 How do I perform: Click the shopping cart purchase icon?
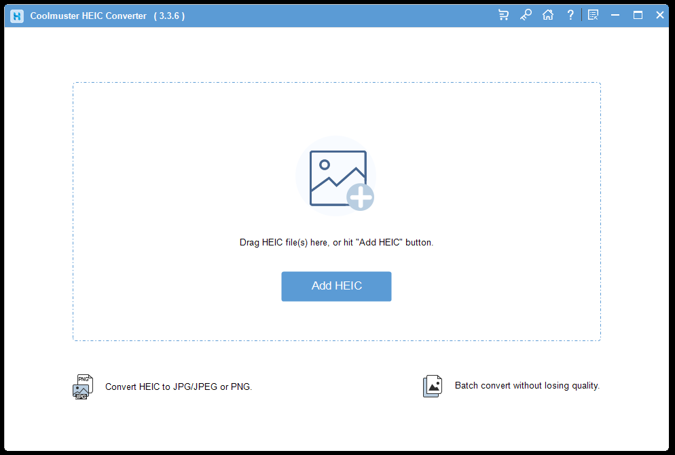click(x=503, y=15)
